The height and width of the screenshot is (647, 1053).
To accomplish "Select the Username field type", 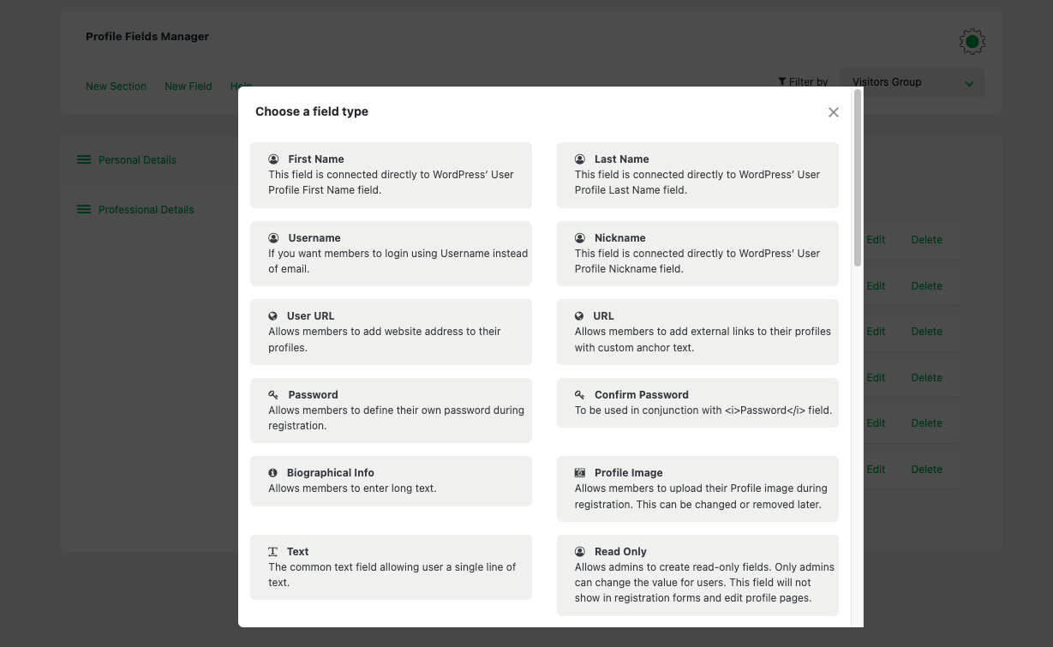I will (391, 254).
